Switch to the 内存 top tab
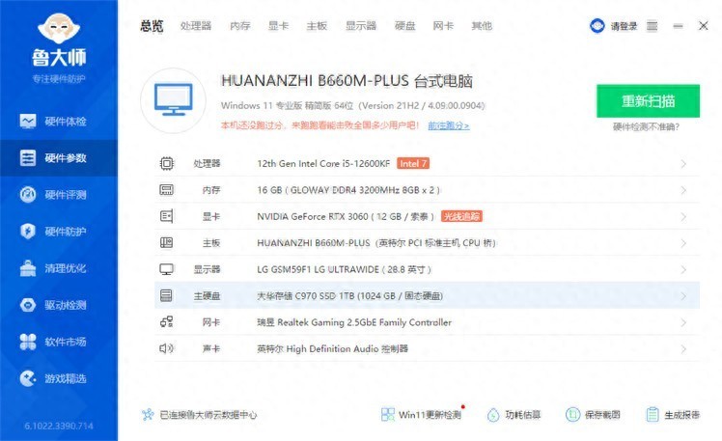 [240, 26]
